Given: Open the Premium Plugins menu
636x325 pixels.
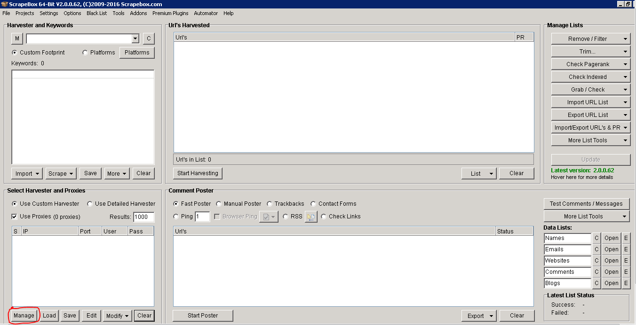Looking at the screenshot, I should pyautogui.click(x=170, y=13).
